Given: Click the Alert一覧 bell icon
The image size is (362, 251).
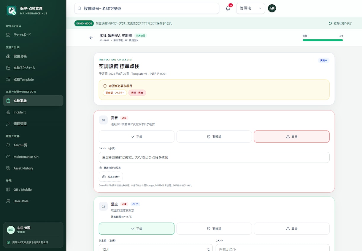Looking at the screenshot, I should [x=8, y=145].
